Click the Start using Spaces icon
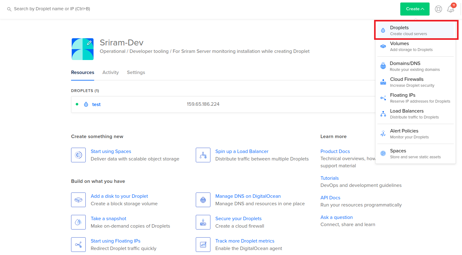 pyautogui.click(x=78, y=155)
